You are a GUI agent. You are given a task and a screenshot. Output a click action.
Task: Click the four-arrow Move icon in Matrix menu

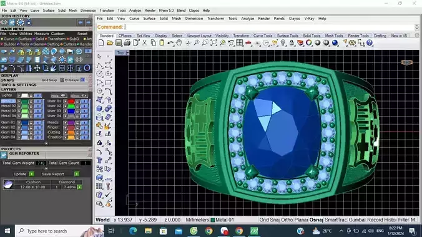pyautogui.click(x=37, y=68)
